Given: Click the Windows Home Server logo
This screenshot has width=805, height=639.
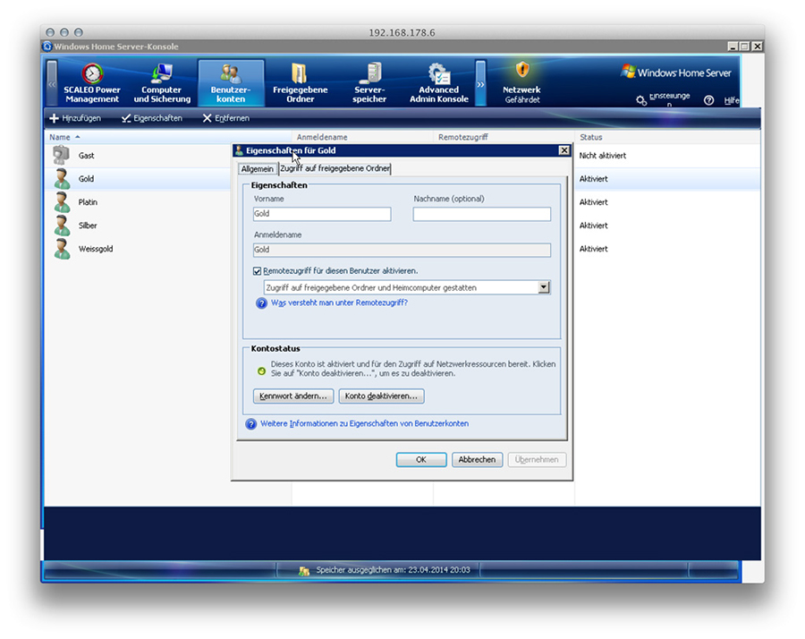Looking at the screenshot, I should pos(676,72).
